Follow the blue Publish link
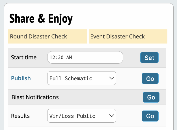Screen dimensions: 177x130 coord(21,78)
